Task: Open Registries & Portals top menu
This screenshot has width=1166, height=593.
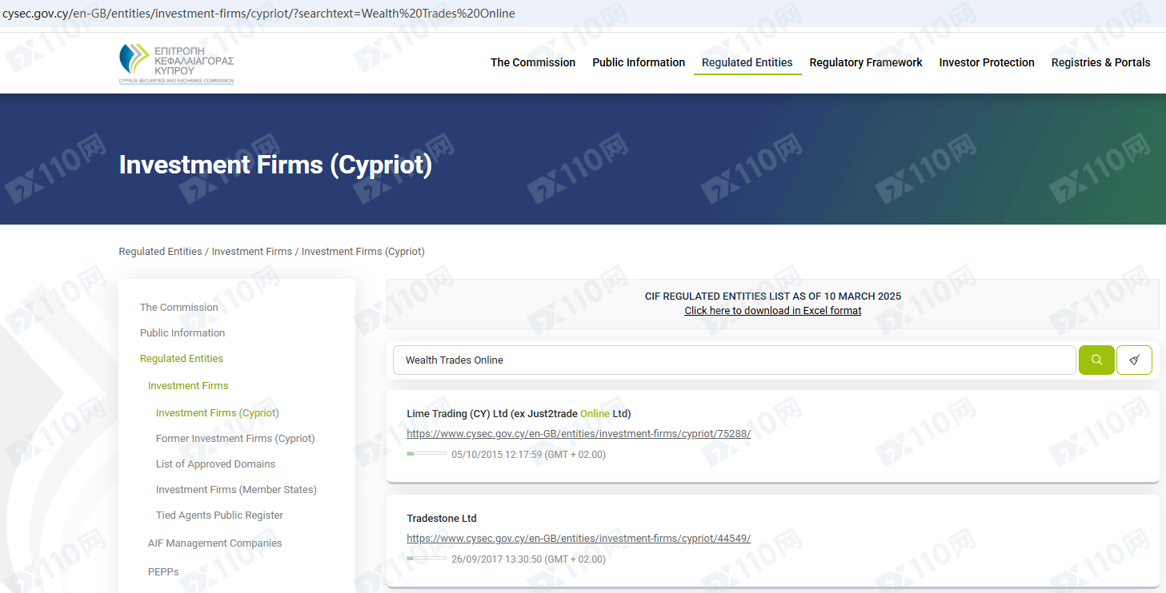Action: point(1100,62)
